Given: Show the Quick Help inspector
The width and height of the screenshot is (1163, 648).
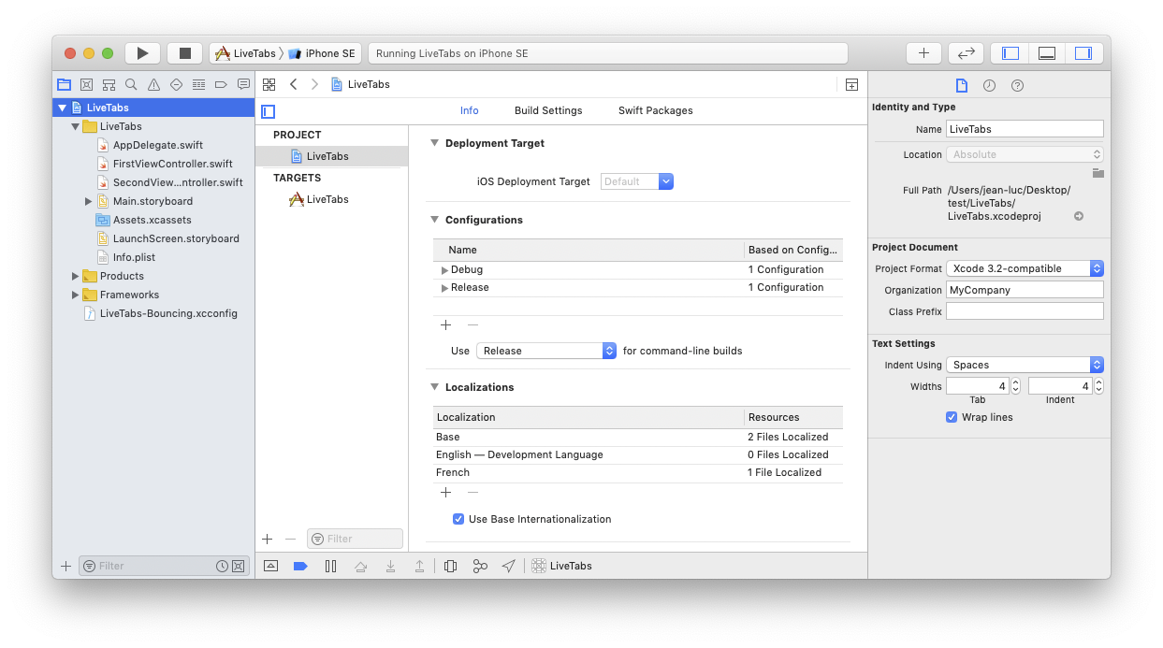Looking at the screenshot, I should [1017, 85].
